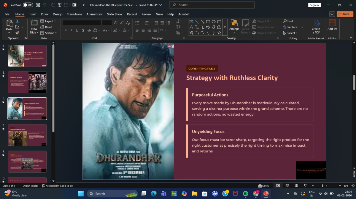Choose the star shape from the gallery
The height and width of the screenshot is (199, 356).
click(219, 33)
